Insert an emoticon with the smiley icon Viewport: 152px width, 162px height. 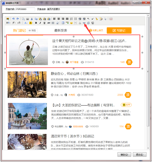tap(71, 23)
